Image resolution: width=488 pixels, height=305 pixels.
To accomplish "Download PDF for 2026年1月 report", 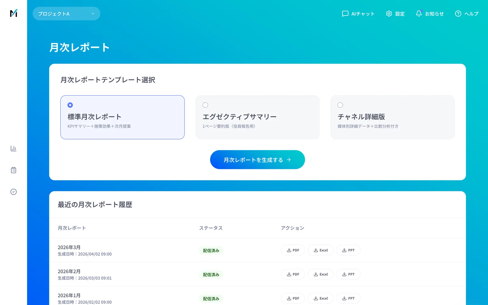I will [x=293, y=298].
